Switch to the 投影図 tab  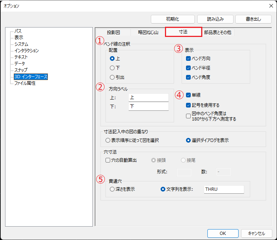point(113,32)
